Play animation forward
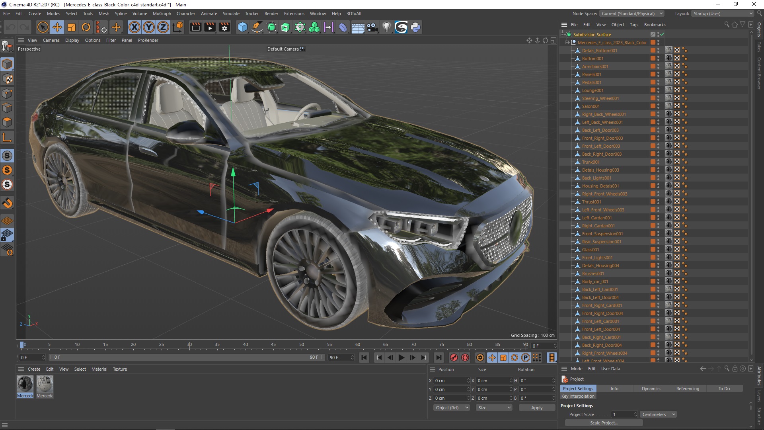The height and width of the screenshot is (430, 764). [x=401, y=358]
